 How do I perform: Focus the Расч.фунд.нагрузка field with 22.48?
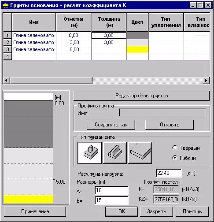click(x=169, y=173)
